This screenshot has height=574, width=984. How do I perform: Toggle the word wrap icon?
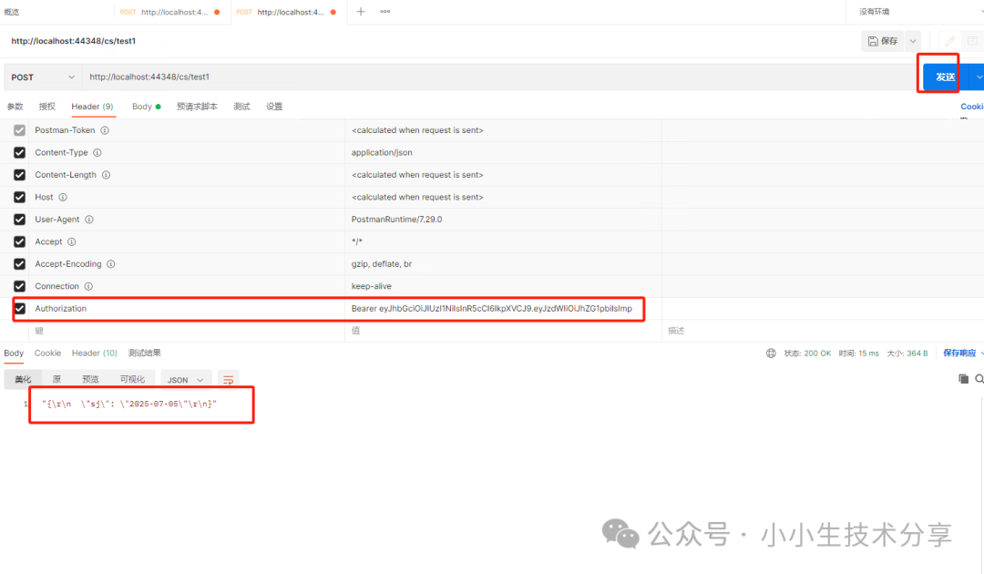click(229, 380)
